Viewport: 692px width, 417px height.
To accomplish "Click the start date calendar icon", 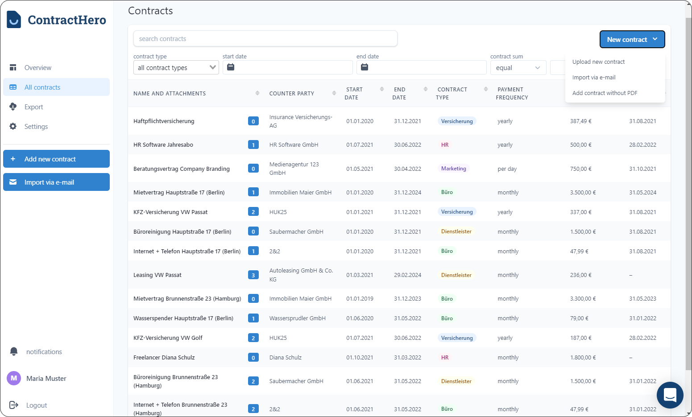I will [230, 67].
